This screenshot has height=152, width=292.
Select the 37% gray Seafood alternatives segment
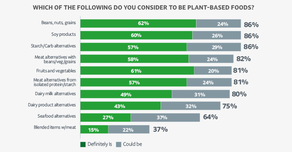click(x=165, y=118)
